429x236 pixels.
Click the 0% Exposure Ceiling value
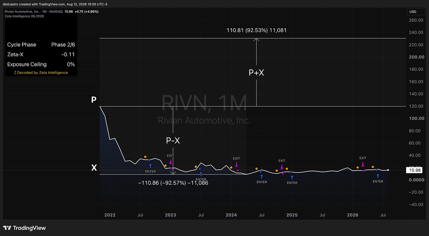click(x=71, y=64)
